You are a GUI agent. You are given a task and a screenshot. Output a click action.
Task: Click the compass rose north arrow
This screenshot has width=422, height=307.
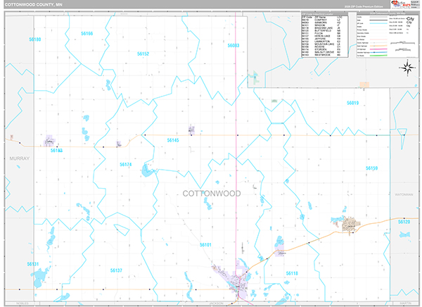pos(407,67)
